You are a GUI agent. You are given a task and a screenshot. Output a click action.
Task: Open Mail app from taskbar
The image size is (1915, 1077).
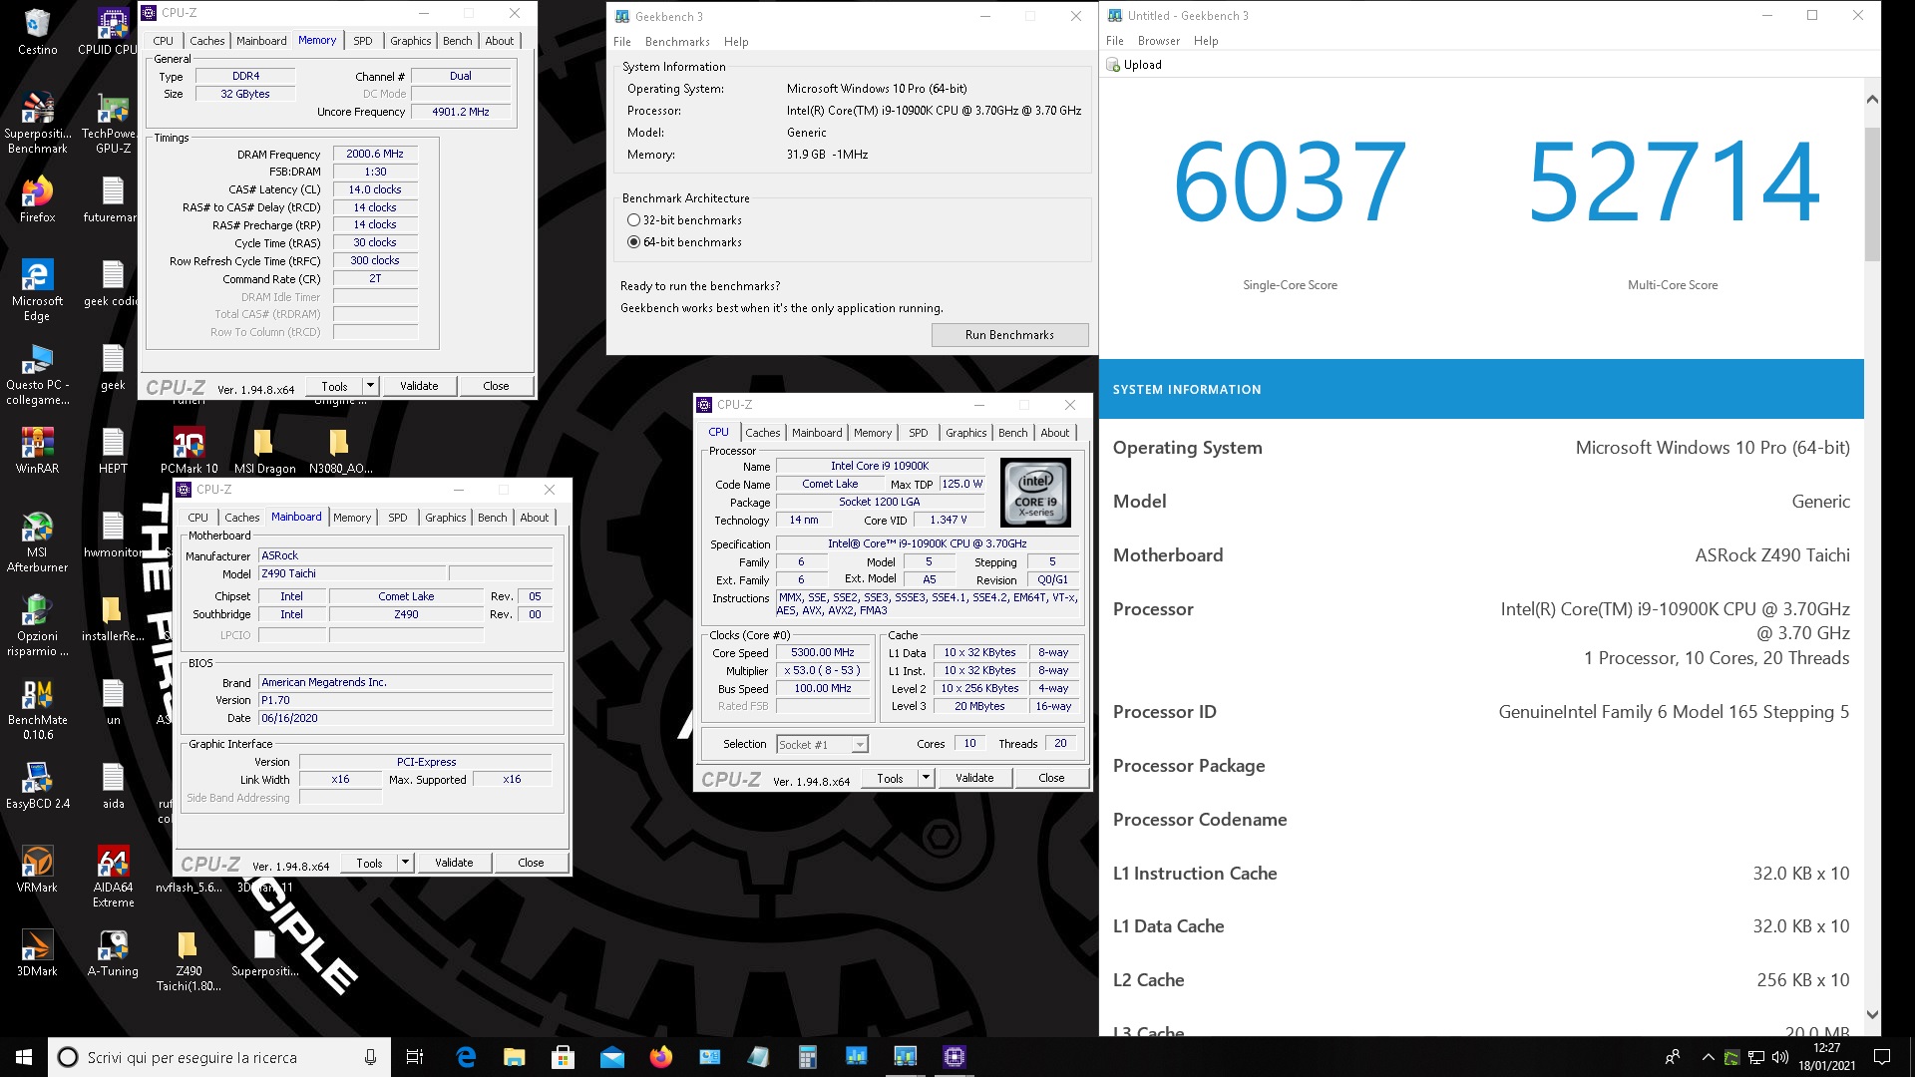[611, 1057]
